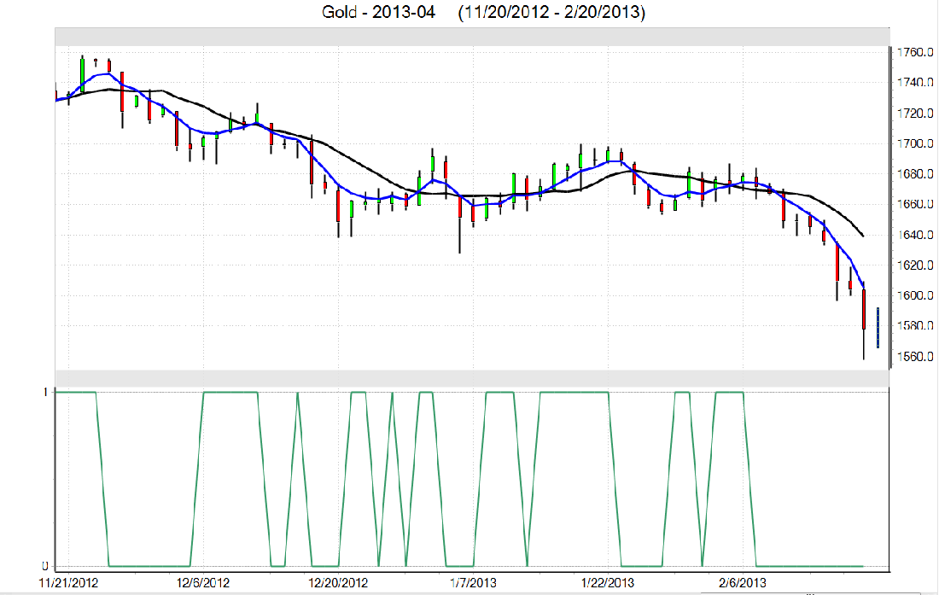This screenshot has height=595, width=939.
Task: Click the gray header bar above the price chart
Action: (471, 37)
